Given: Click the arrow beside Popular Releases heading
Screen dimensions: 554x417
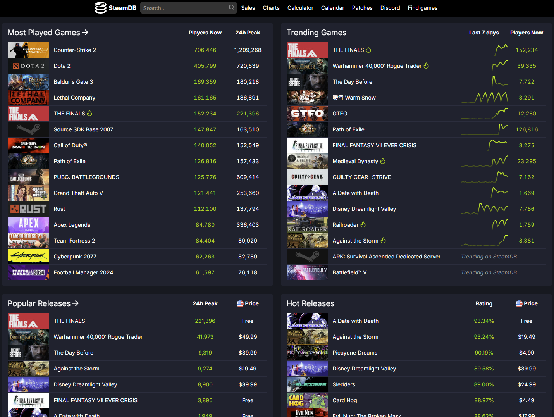Looking at the screenshot, I should point(76,303).
